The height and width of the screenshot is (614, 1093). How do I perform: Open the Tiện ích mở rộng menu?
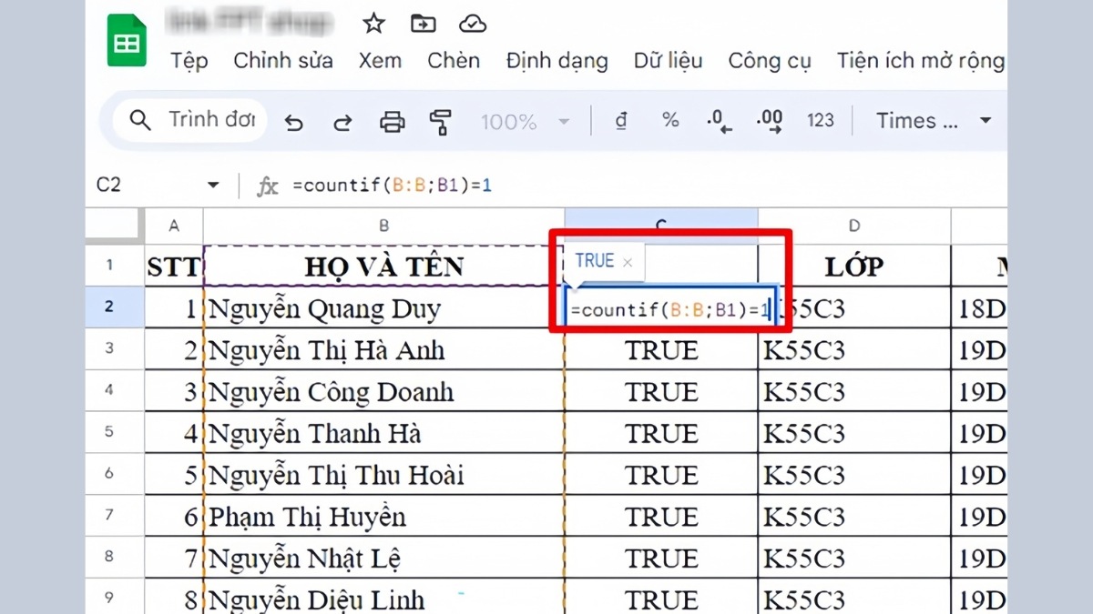[920, 61]
